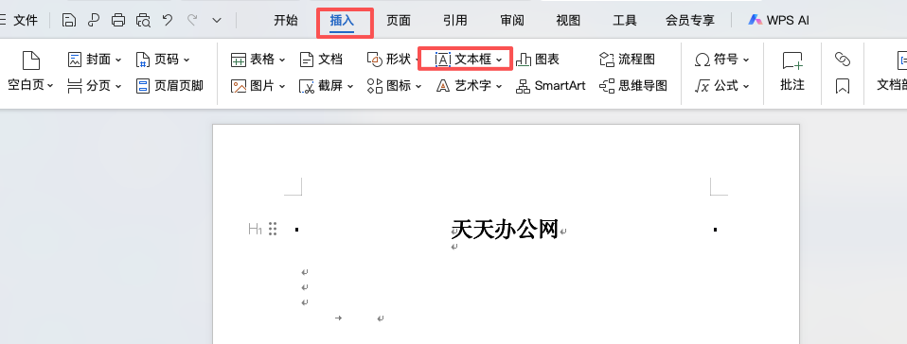Select the 插入 tab
Screen dimensions: 907x344
click(x=342, y=21)
